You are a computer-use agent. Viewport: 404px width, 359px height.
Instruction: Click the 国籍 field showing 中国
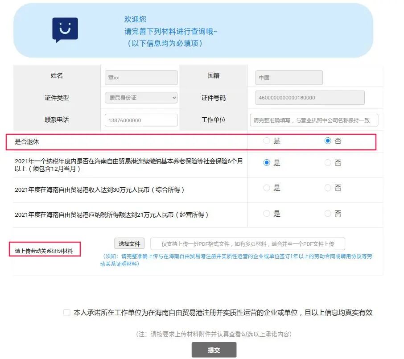[x=289, y=77]
